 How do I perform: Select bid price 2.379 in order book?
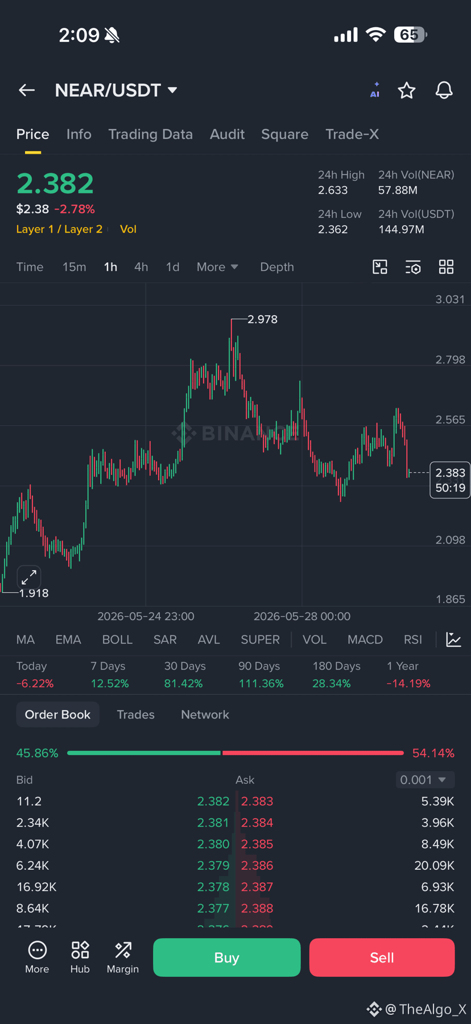[x=213, y=865]
